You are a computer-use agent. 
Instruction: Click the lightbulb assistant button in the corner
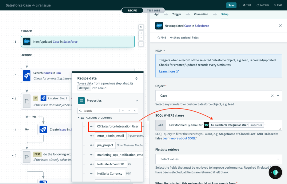tap(275, 173)
